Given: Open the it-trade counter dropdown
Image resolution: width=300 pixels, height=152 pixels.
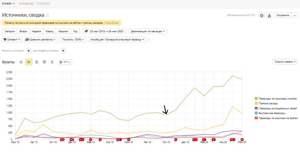Looking at the screenshot, I should click(8, 4).
